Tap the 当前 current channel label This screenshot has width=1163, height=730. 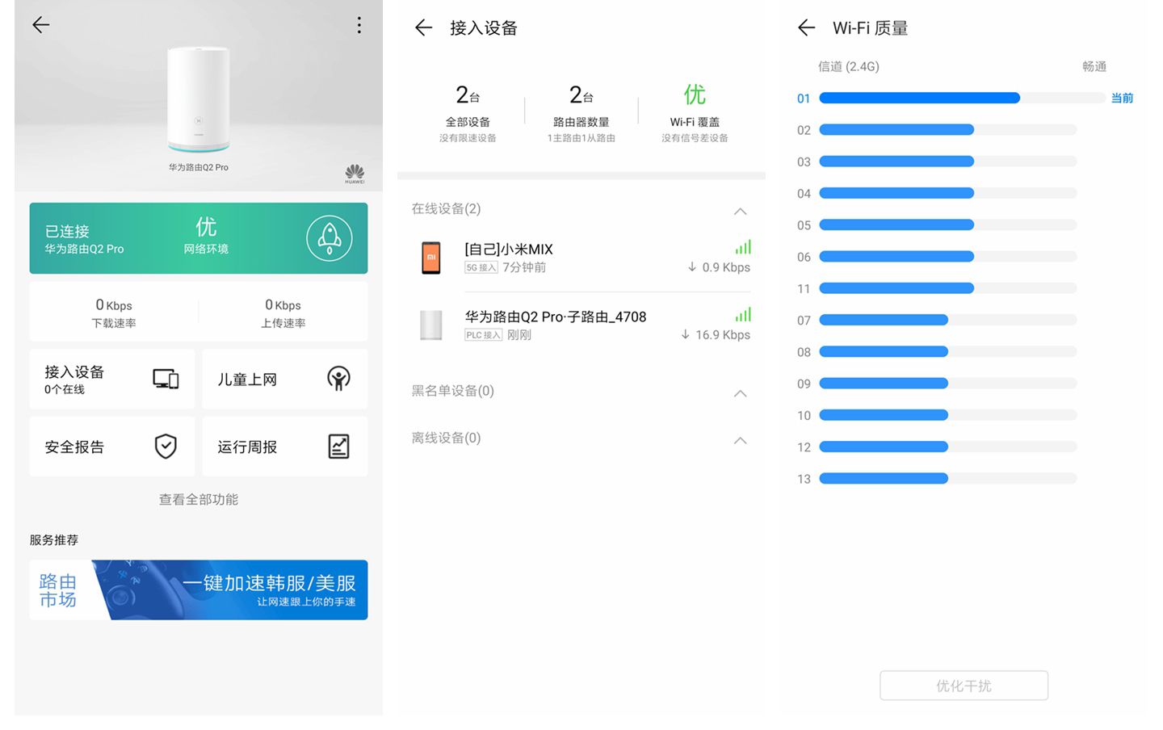click(1122, 98)
